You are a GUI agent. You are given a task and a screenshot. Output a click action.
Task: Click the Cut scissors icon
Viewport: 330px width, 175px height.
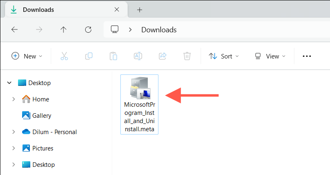pos(64,56)
